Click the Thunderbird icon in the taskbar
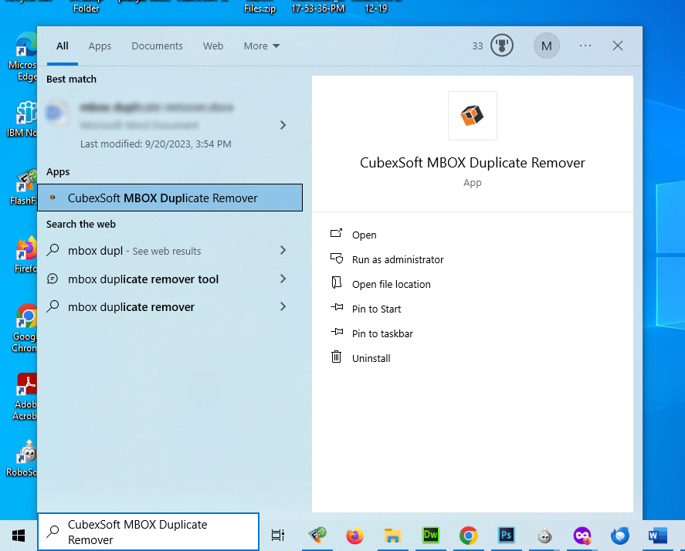The image size is (685, 551). click(619, 534)
